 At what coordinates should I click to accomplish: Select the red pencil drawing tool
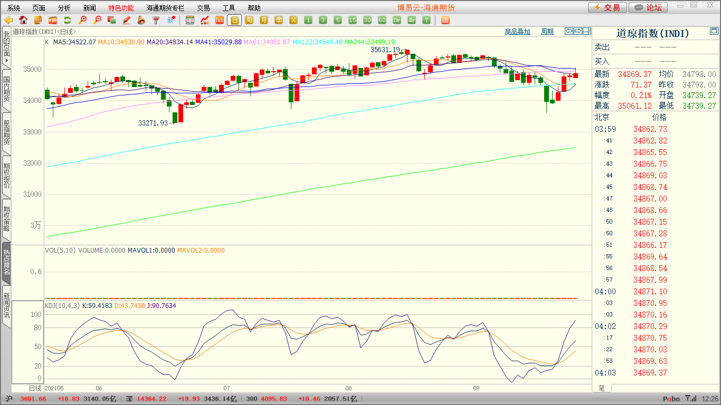click(127, 20)
